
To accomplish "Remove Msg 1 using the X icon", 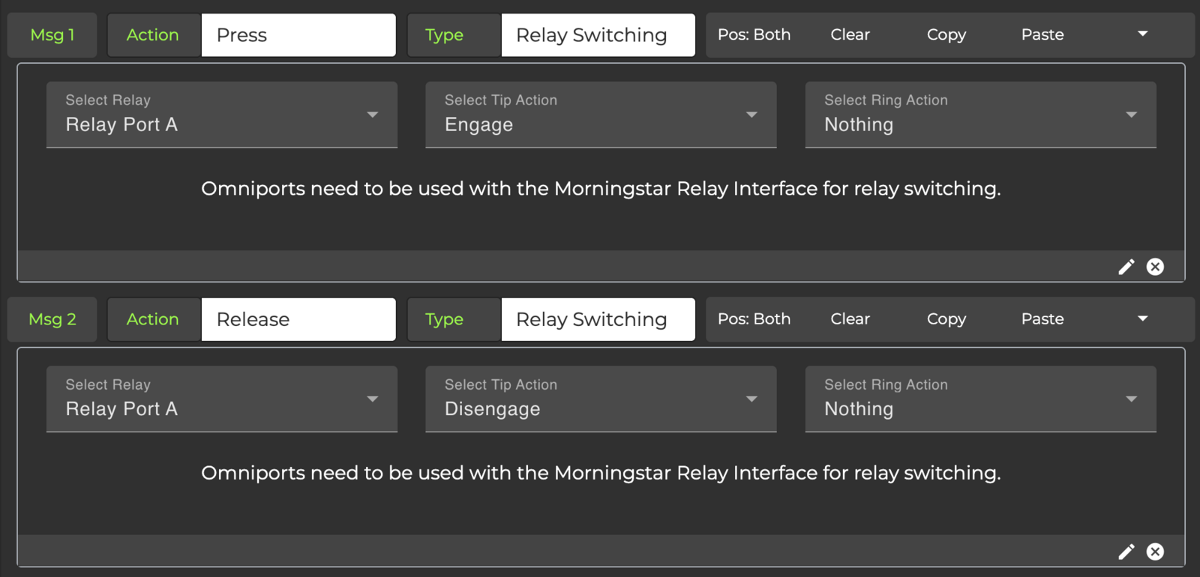I will 1155,267.
